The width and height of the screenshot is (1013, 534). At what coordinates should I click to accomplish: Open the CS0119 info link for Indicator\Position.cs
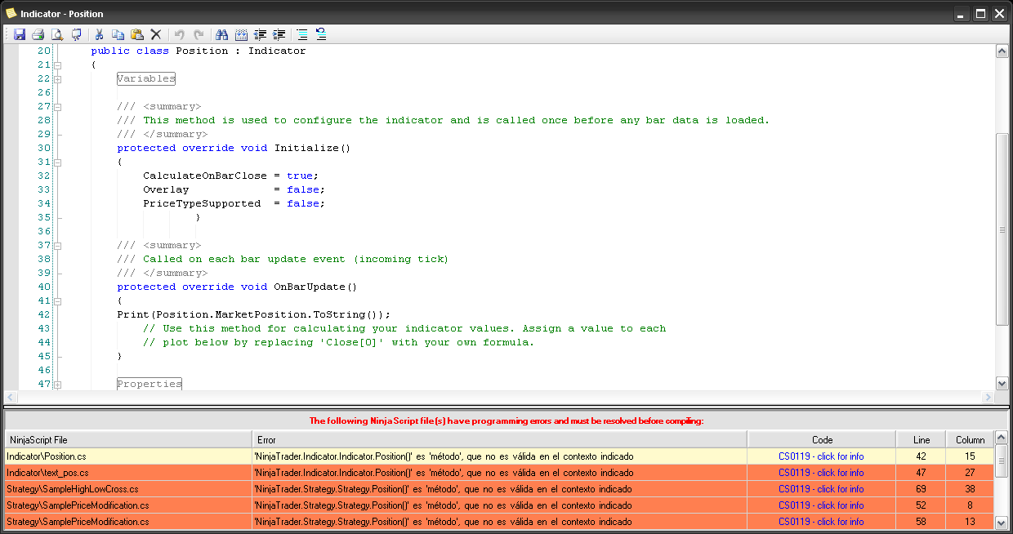tap(821, 456)
